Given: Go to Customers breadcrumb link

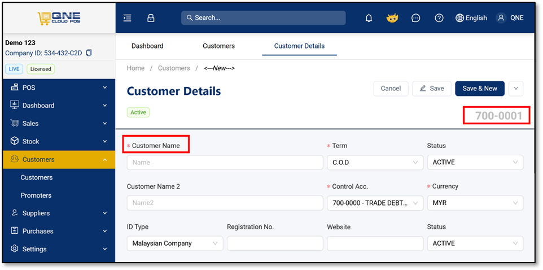Looking at the screenshot, I should [x=174, y=68].
